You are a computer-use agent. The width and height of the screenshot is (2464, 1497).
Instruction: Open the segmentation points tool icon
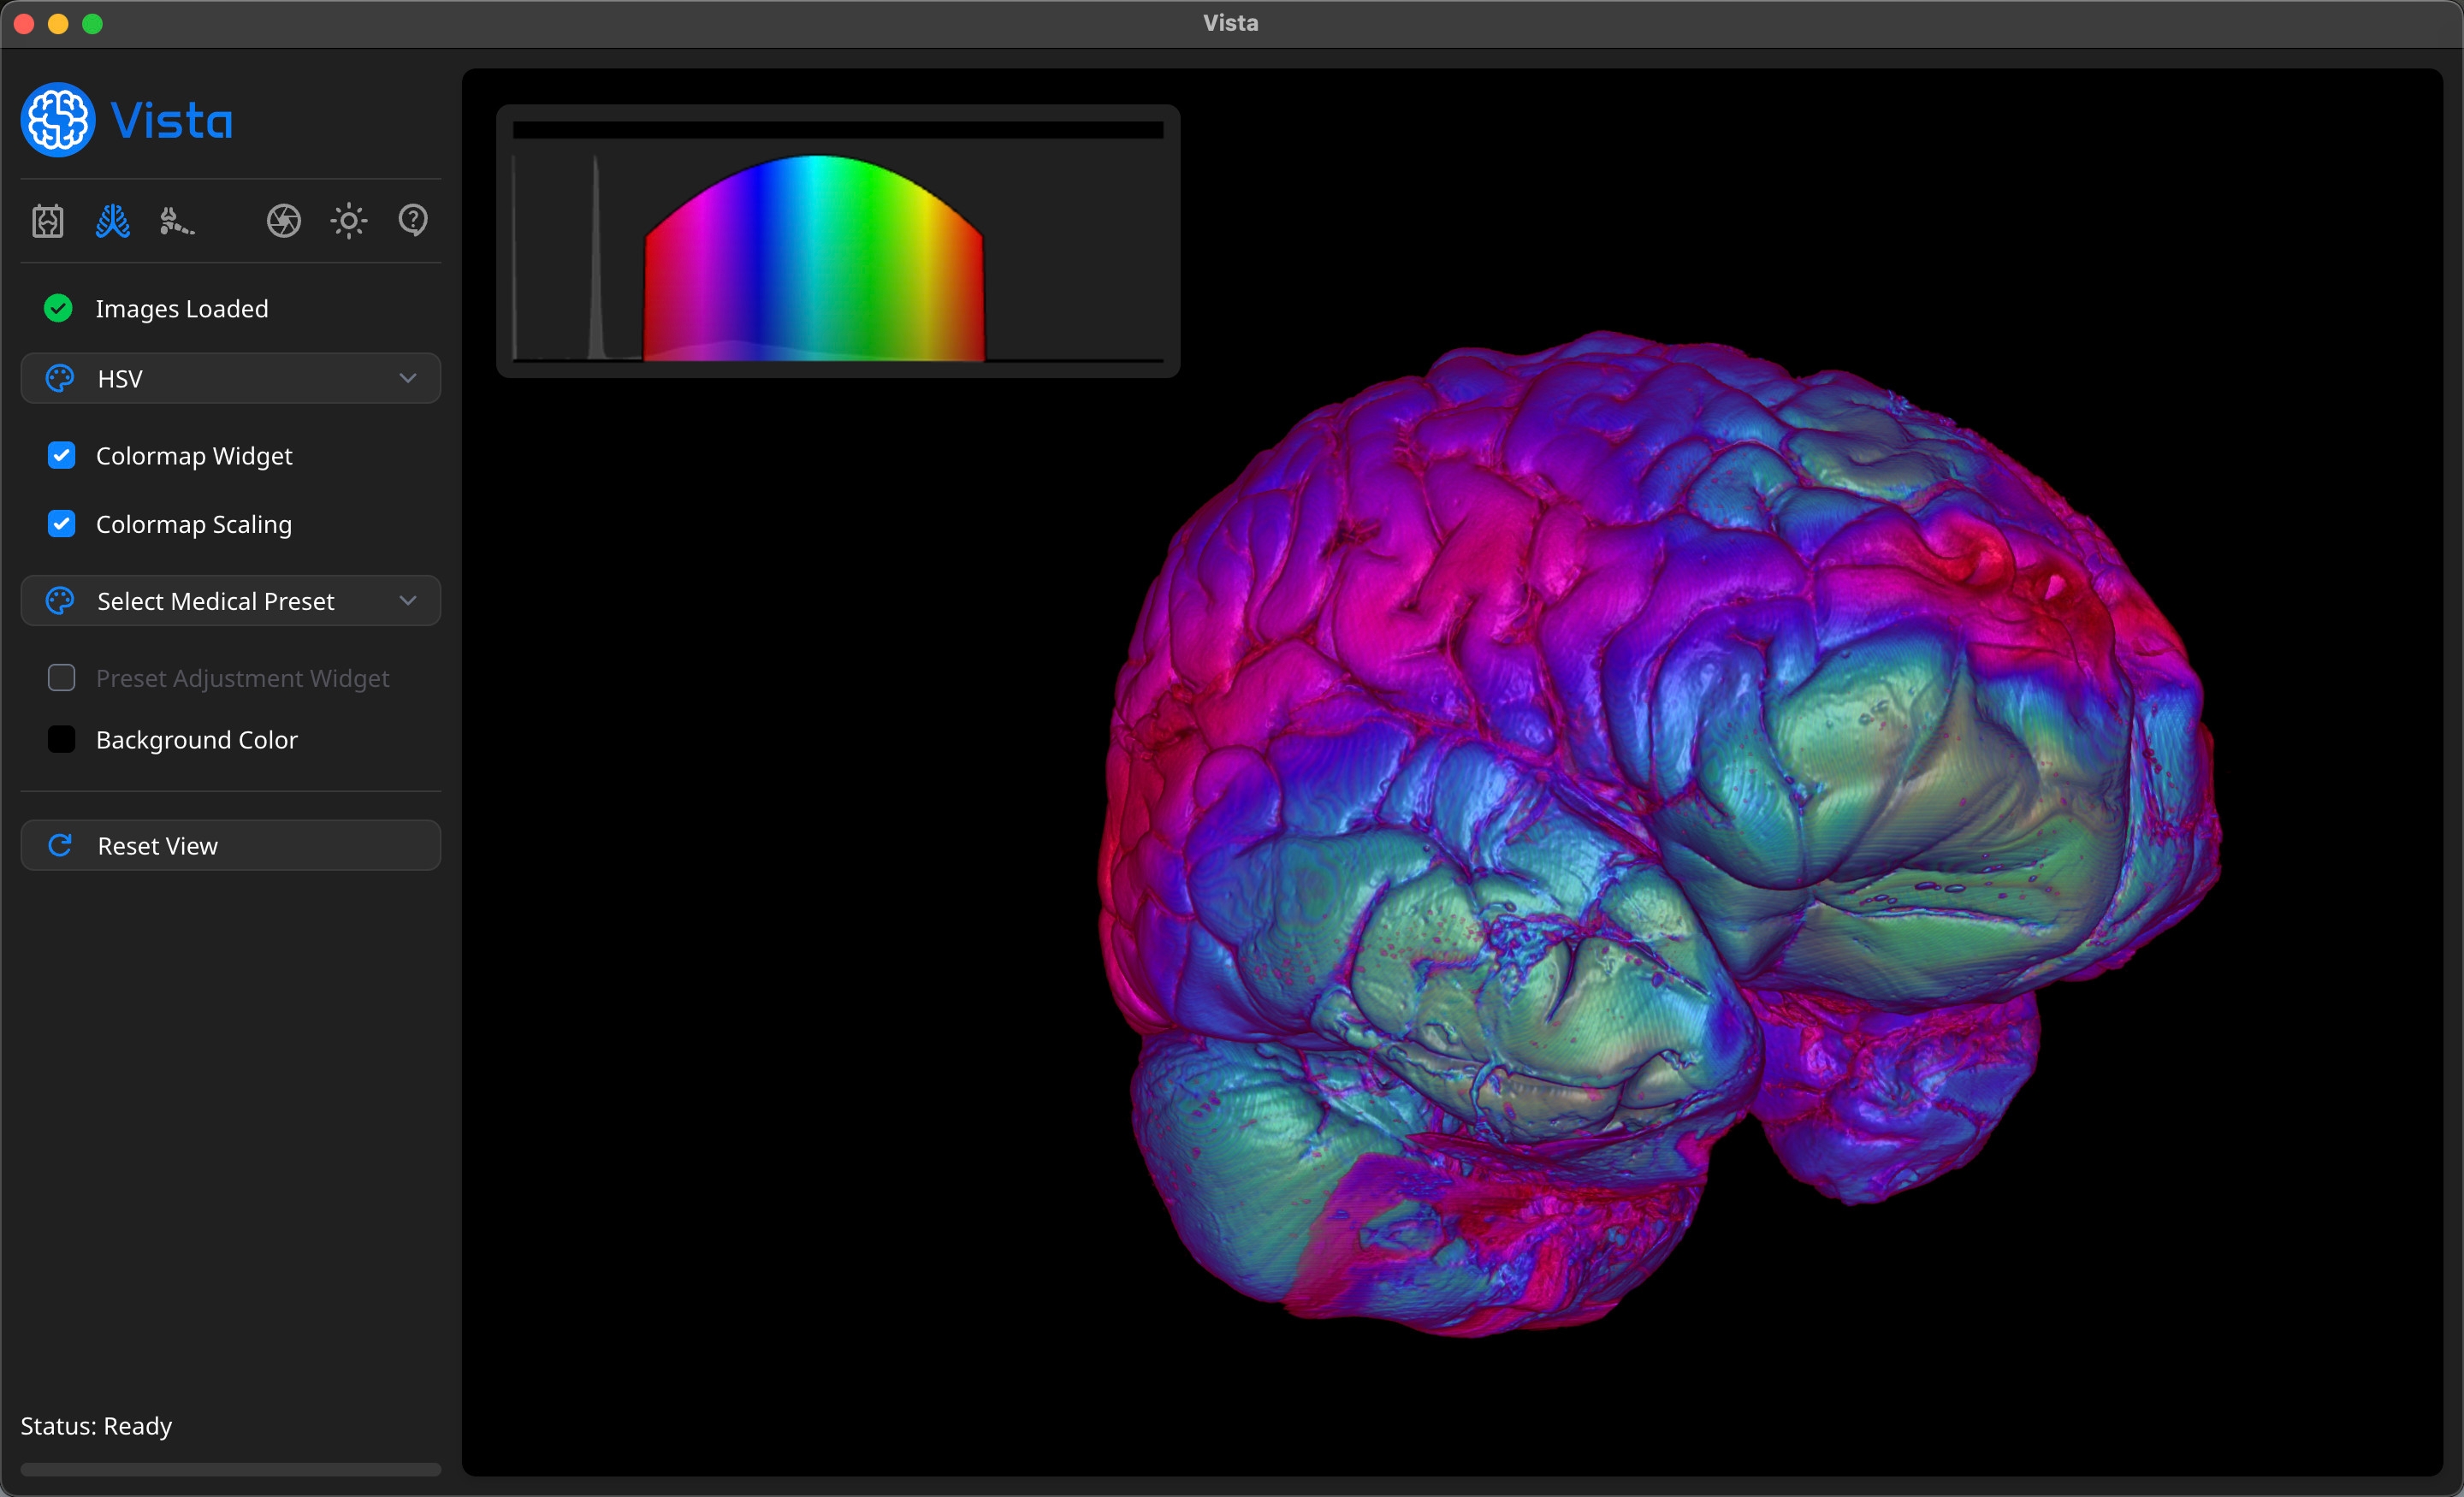pyautogui.click(x=177, y=220)
